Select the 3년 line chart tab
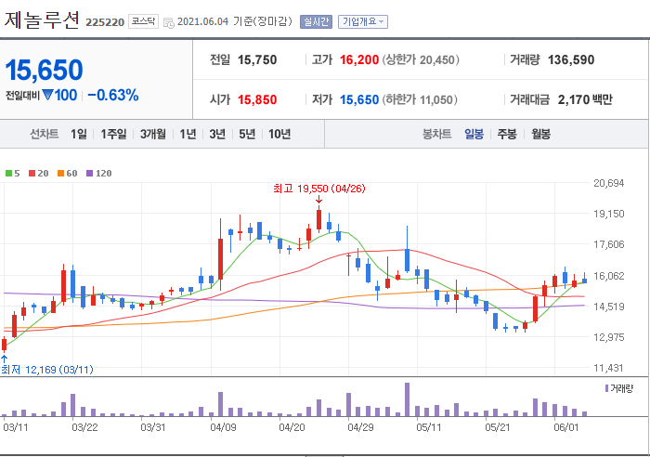 coord(217,134)
